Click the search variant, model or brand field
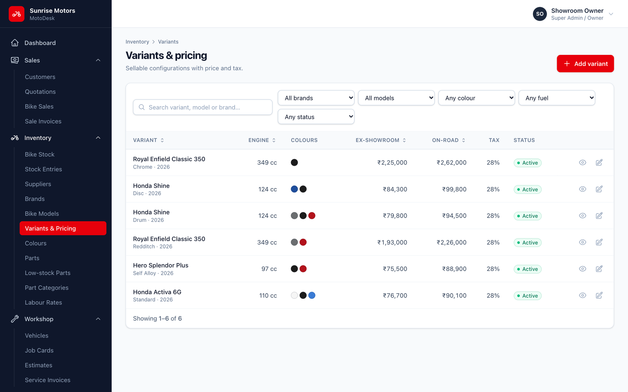628x392 pixels. click(203, 107)
